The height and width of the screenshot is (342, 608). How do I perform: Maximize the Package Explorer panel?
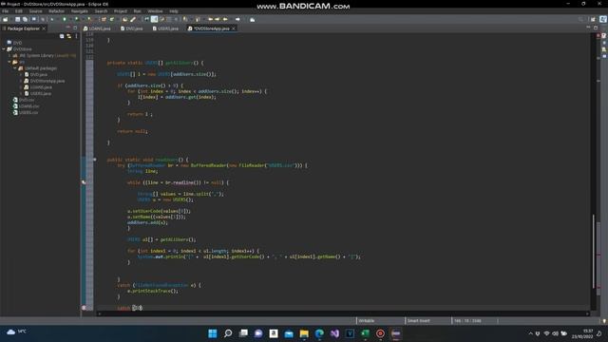(x=75, y=28)
